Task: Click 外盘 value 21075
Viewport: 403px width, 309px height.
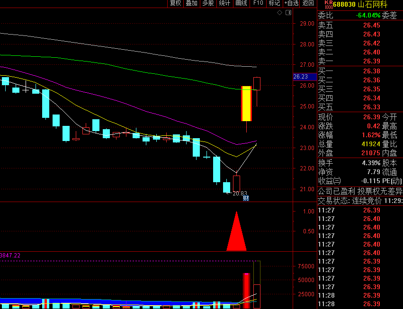Action: pyautogui.click(x=371, y=153)
